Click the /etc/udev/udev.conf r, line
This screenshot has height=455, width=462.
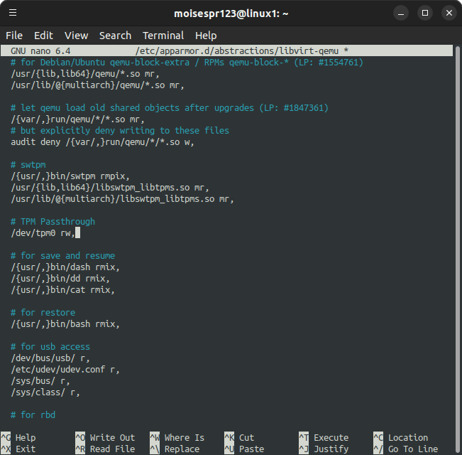(65, 370)
